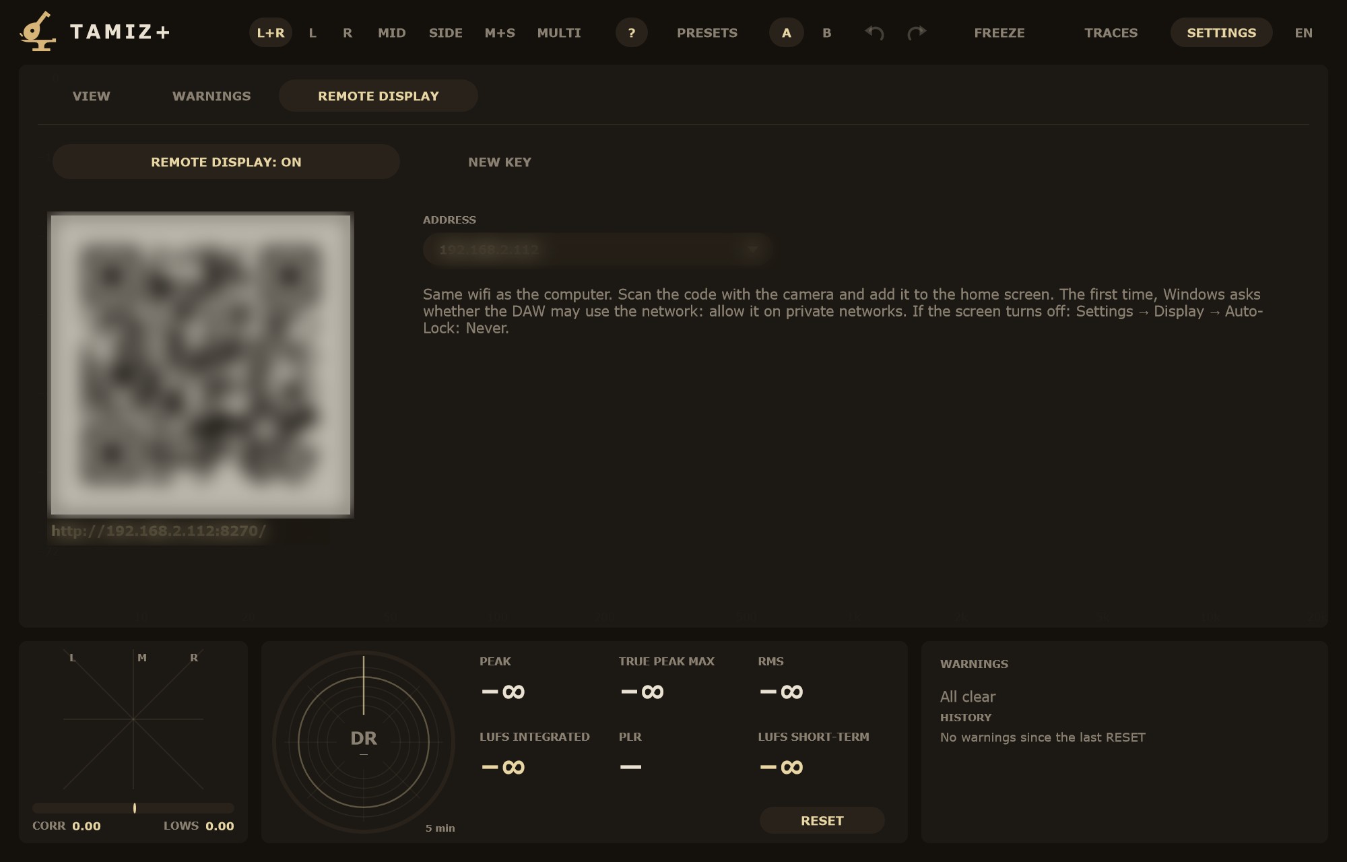Select the L channel mode
The image size is (1347, 862).
click(x=313, y=32)
